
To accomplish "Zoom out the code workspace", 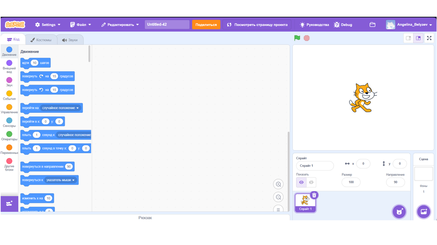I will (x=278, y=197).
